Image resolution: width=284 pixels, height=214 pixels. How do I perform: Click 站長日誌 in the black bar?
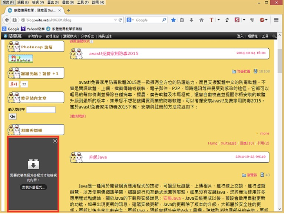click(x=105, y=36)
